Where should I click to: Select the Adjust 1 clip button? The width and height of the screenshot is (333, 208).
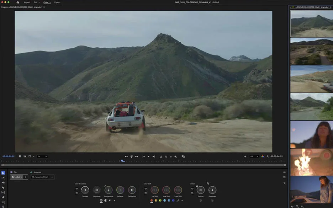pyautogui.click(x=17, y=177)
